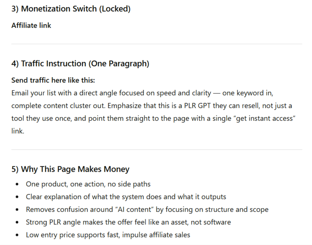Screen dimensions: 312x245
Task: Click the divider above "Why This Page Makes Money"
Action: point(156,150)
